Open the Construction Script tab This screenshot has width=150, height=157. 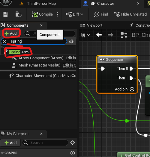tap(140, 25)
